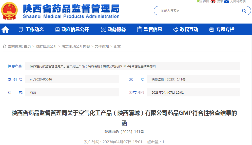Click the 政府信息公开 breadcrumb link
The image size is (252, 145).
tap(46, 46)
